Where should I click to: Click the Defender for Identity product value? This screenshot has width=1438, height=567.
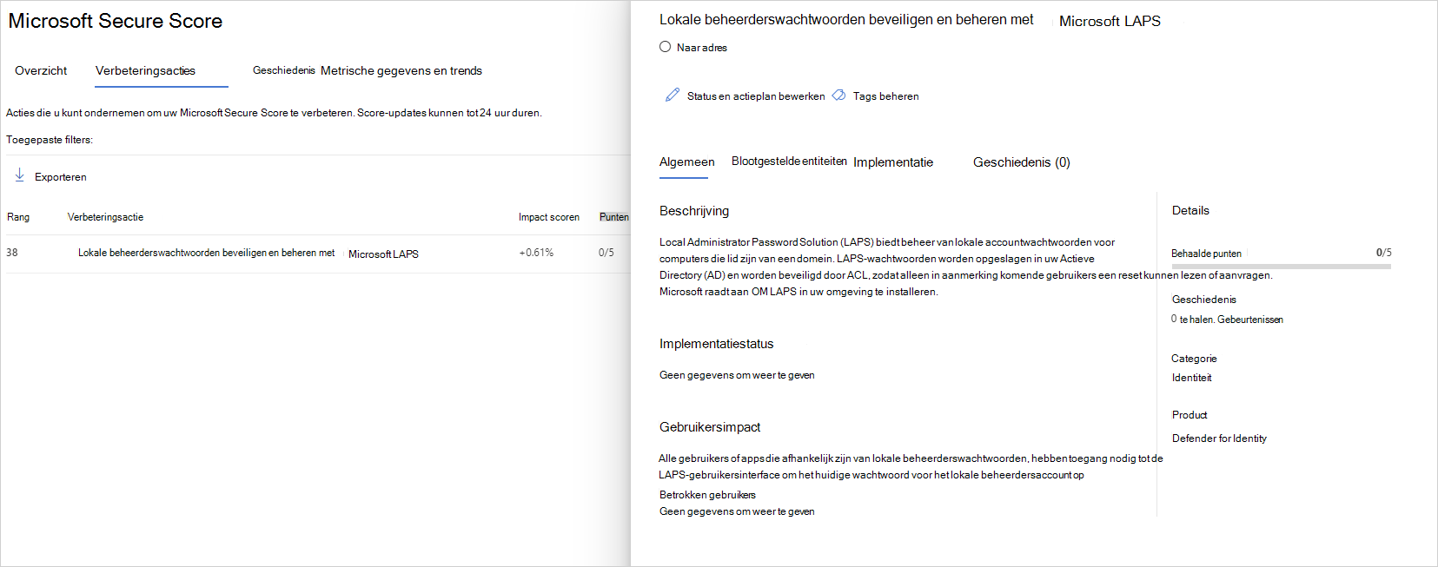coord(1219,438)
